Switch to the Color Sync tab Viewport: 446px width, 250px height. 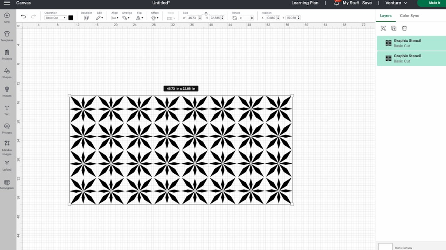[x=409, y=16]
